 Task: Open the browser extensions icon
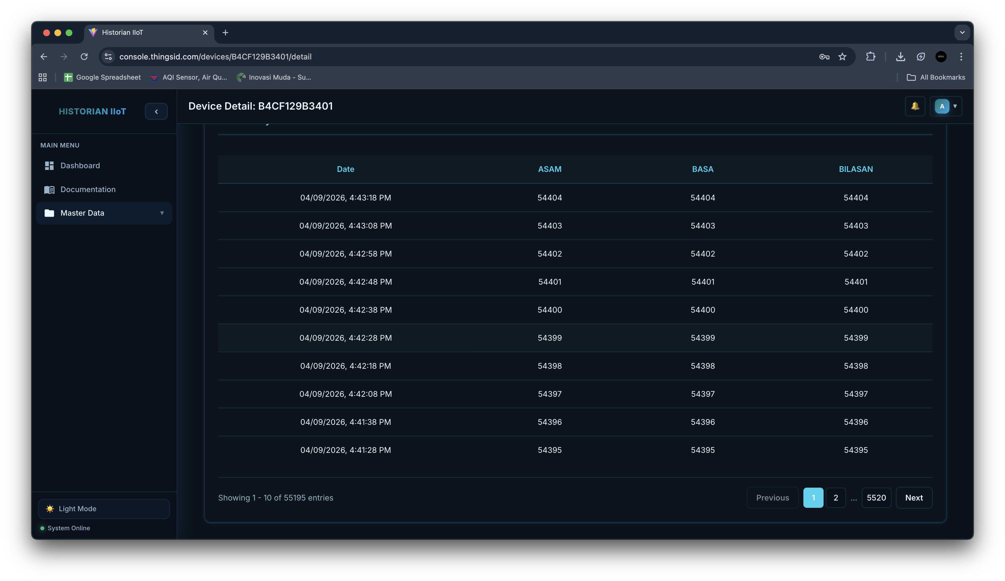click(x=871, y=57)
